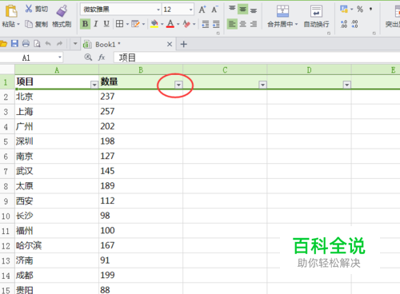Open the filter dropdown in 数量 header
The width and height of the screenshot is (400, 294).
click(x=178, y=85)
